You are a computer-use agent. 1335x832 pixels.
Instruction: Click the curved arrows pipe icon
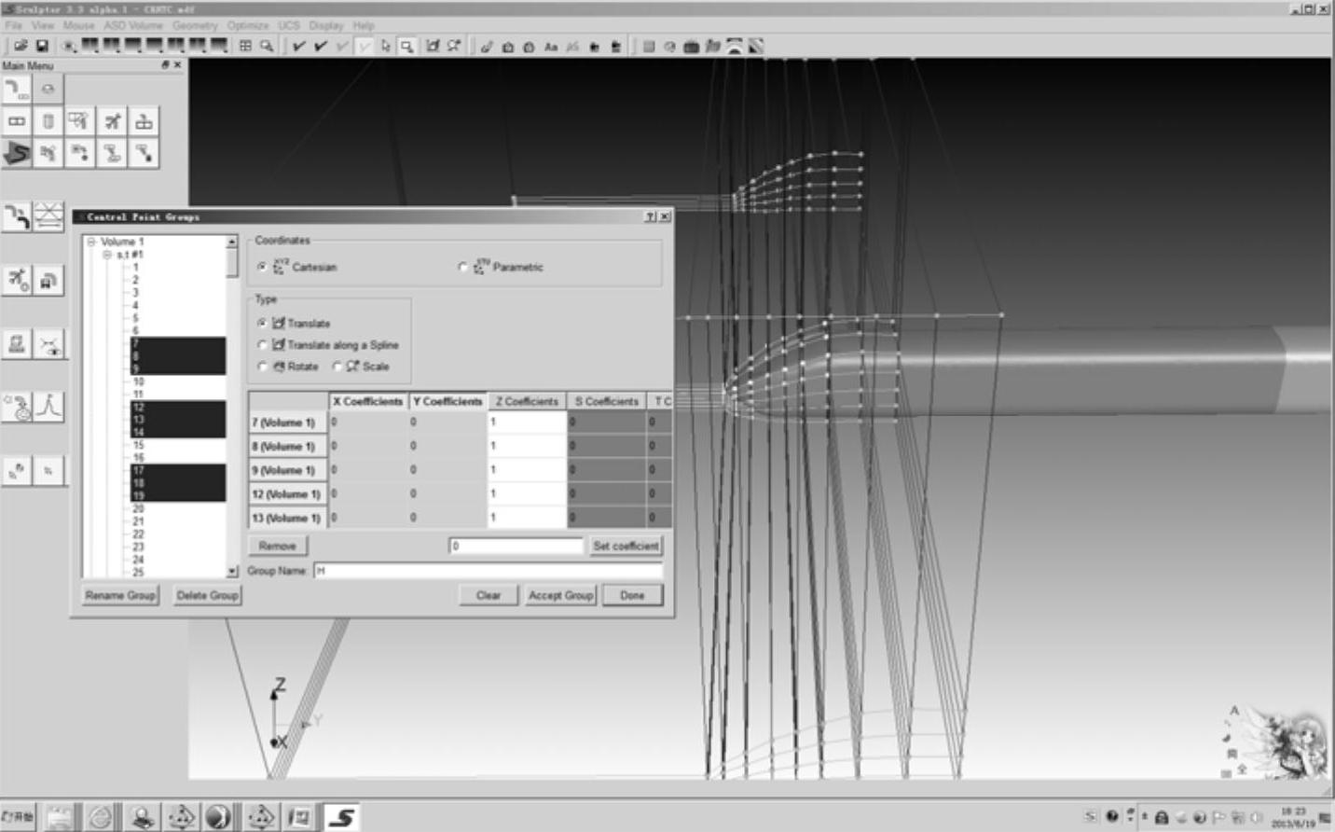point(17,216)
